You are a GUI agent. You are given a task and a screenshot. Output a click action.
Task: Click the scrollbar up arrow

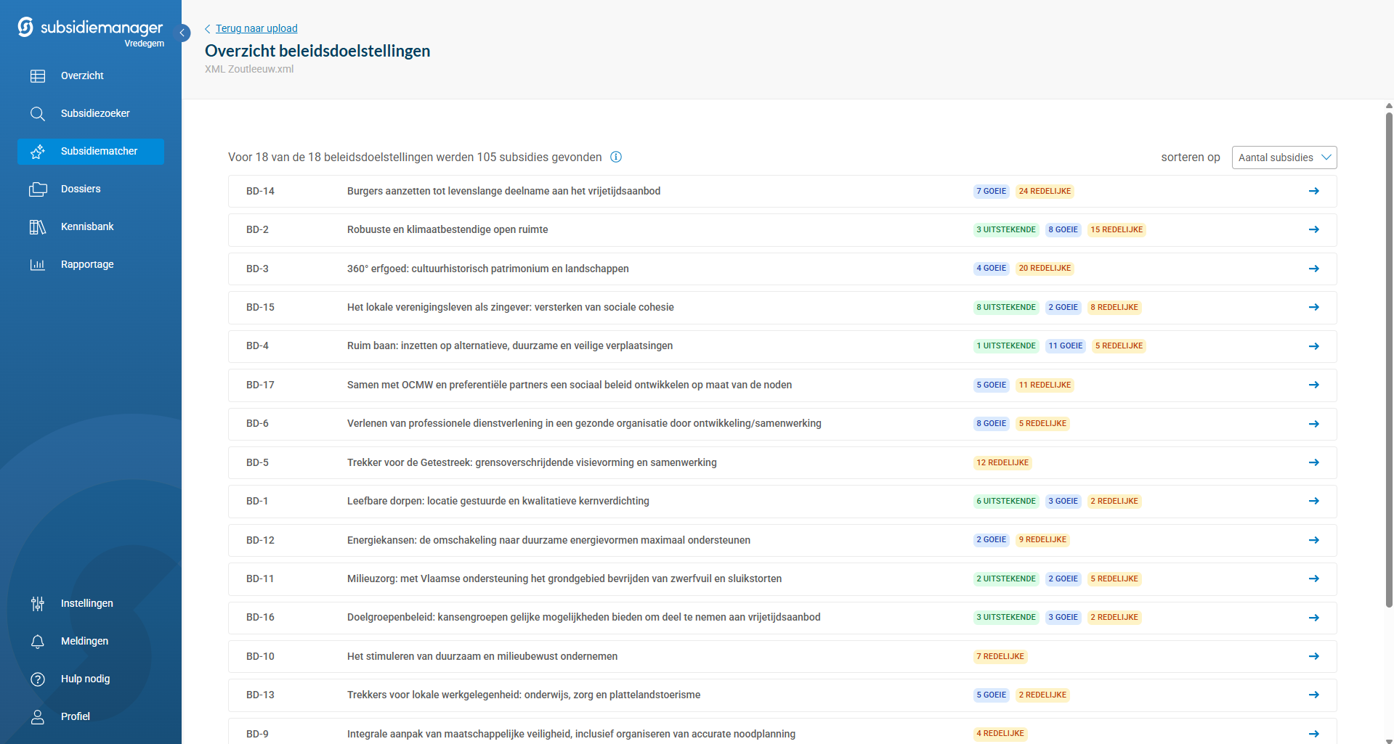coord(1389,105)
